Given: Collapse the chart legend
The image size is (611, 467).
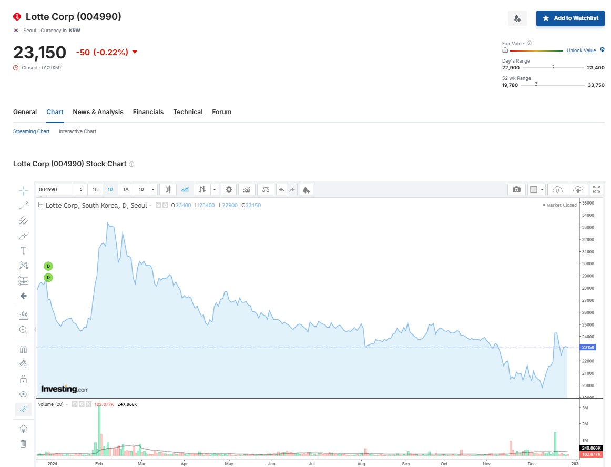Looking at the screenshot, I should (40, 204).
